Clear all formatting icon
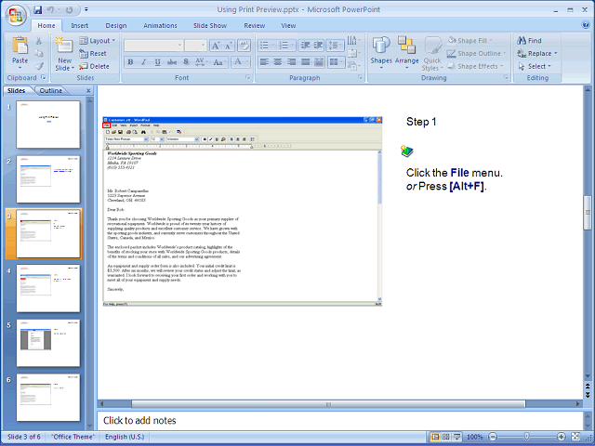595x446 pixels. coord(244,46)
